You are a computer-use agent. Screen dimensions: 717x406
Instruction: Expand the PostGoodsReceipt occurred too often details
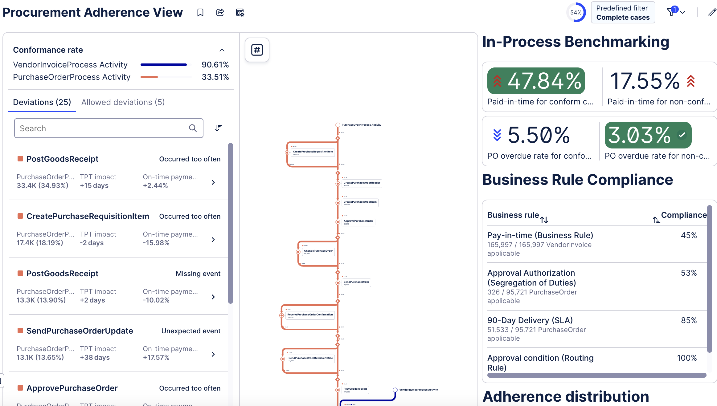pos(213,182)
